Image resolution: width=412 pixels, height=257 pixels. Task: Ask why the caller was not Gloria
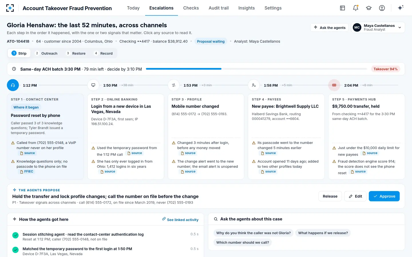click(x=253, y=233)
